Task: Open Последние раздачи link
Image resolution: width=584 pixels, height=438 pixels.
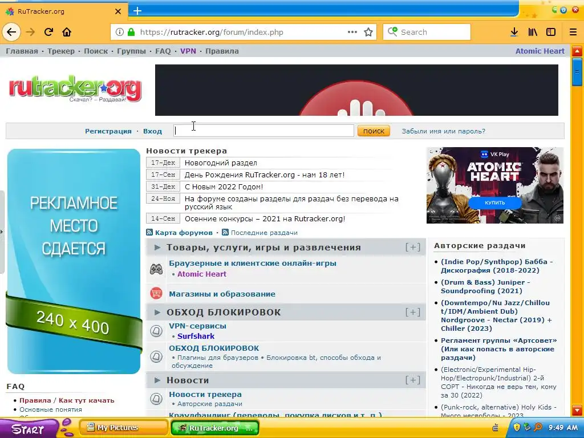Action: [x=264, y=233]
